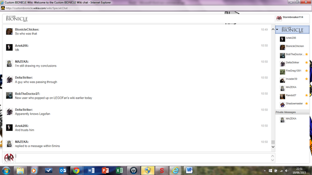Click the message box up arrow
Screen dimensions: 312x175
click(x=273, y=156)
